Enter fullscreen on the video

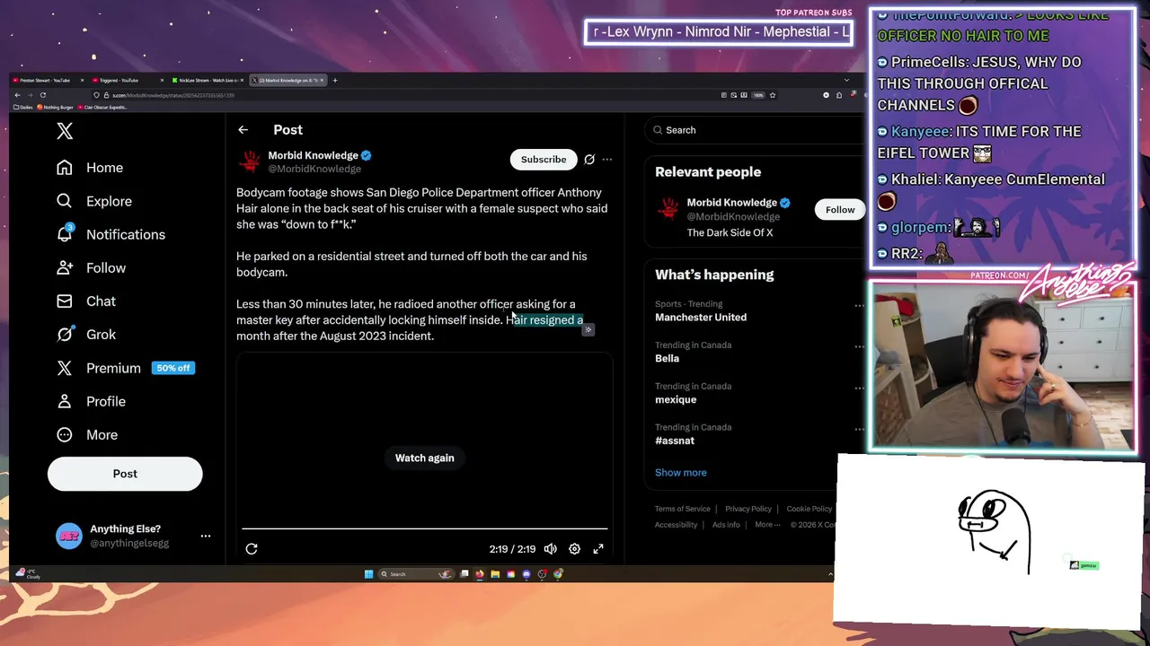point(598,549)
